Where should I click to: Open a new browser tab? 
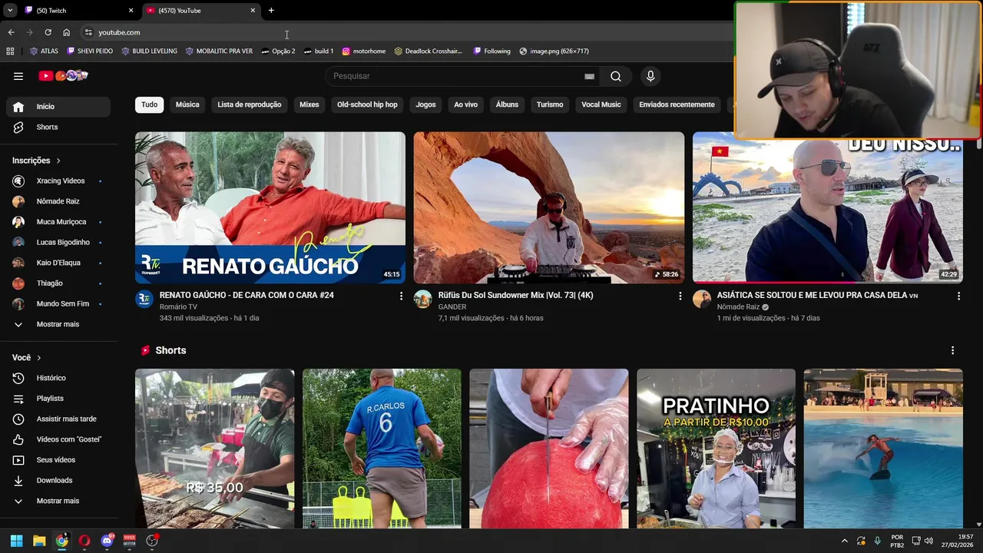tap(271, 10)
